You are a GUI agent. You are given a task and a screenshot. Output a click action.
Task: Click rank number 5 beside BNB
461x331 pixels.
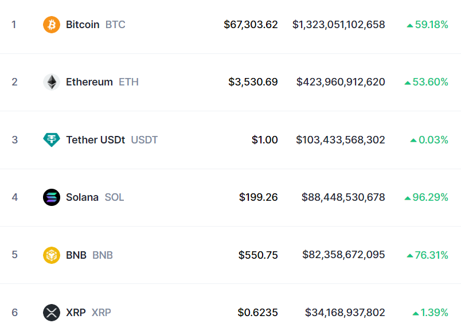(x=14, y=255)
